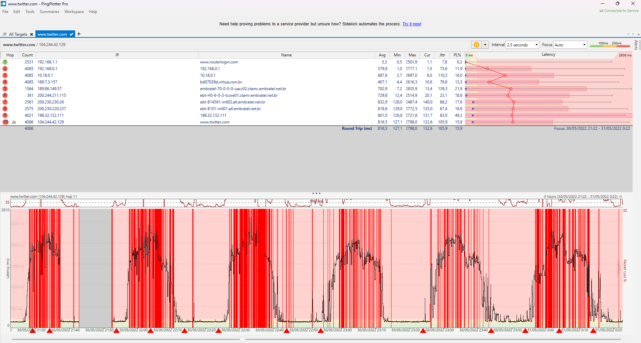641x343 pixels.
Task: Open the Edit menu
Action: point(17,12)
